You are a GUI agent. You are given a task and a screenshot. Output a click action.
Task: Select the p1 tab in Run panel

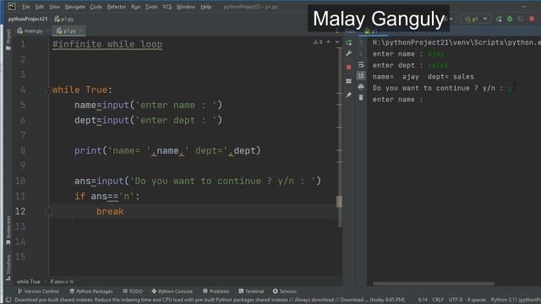tap(373, 31)
